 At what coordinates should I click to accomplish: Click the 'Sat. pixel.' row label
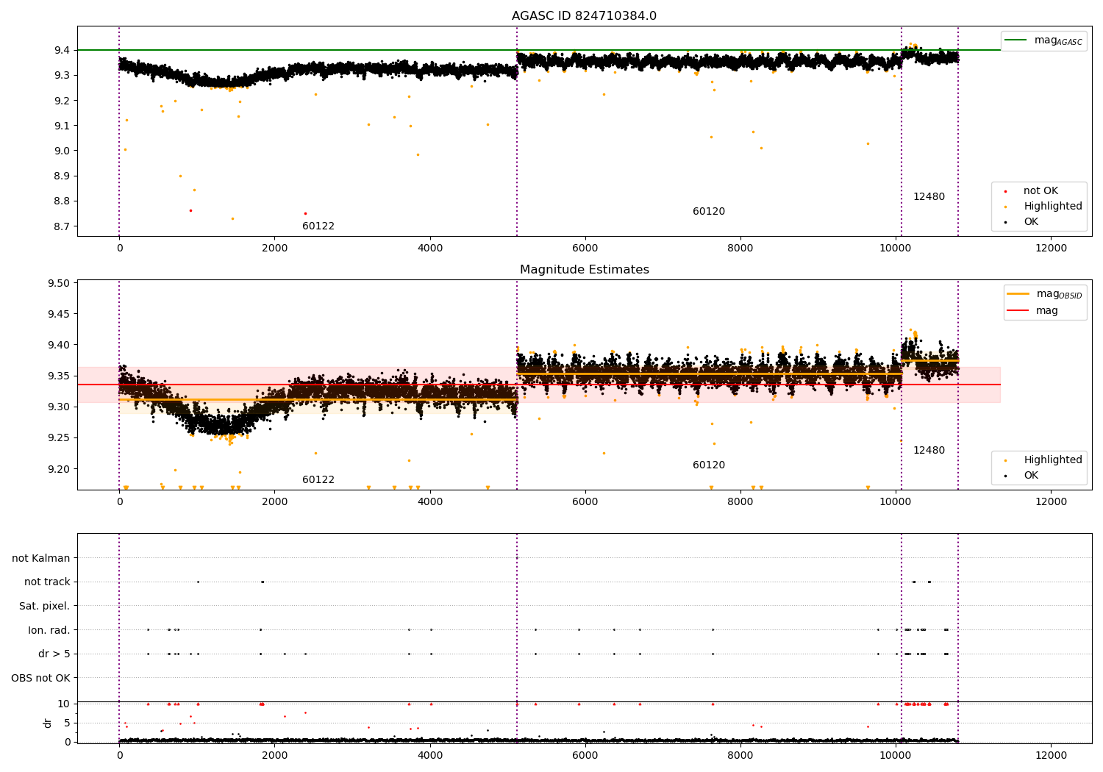(45, 607)
